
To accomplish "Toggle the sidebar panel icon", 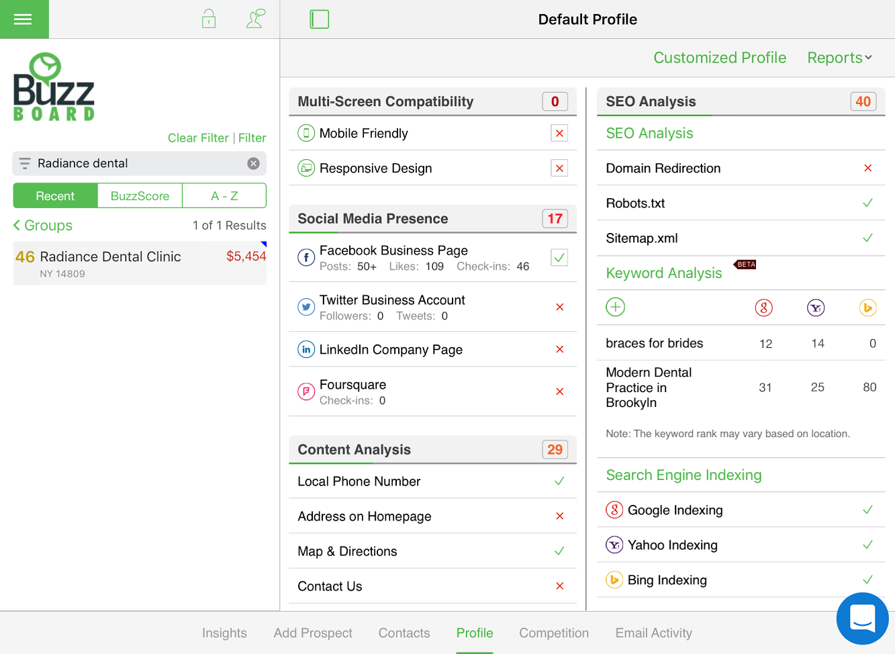I will 320,19.
